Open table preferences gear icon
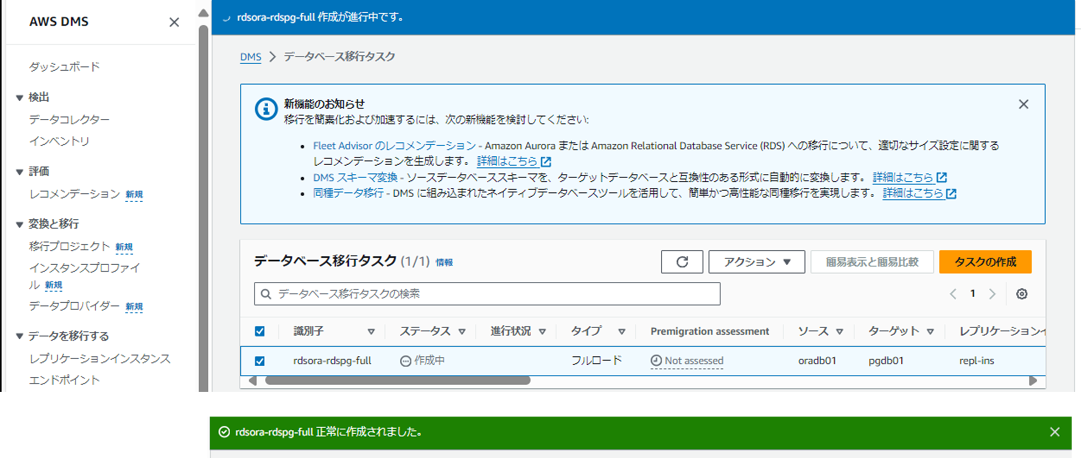The width and height of the screenshot is (1081, 458). click(1022, 294)
